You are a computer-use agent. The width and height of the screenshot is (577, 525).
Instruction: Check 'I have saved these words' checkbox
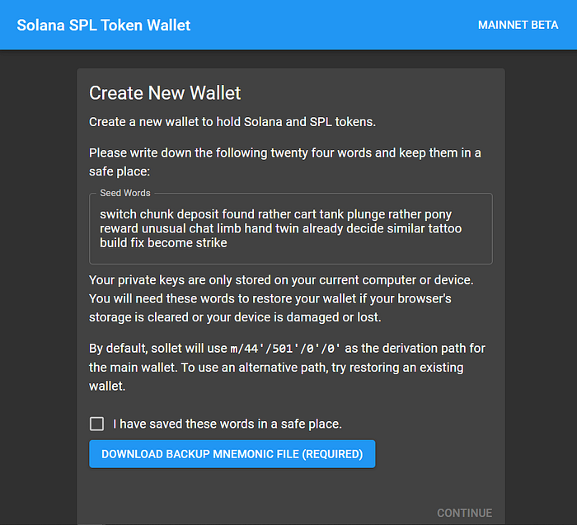tap(96, 424)
